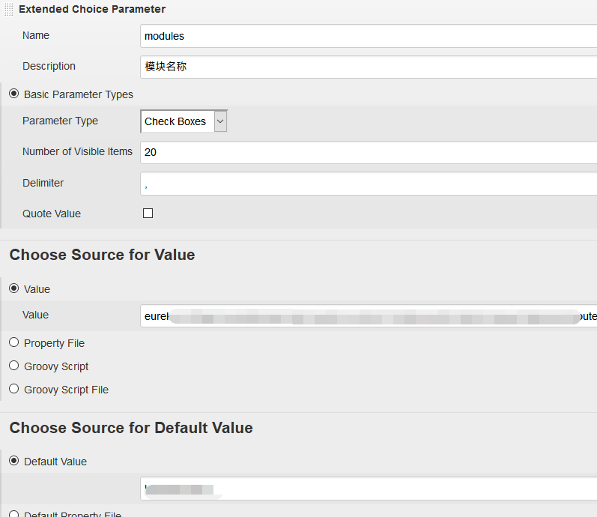Screen dimensions: 597x517
Task: Click the Description text field
Action: tap(369, 67)
